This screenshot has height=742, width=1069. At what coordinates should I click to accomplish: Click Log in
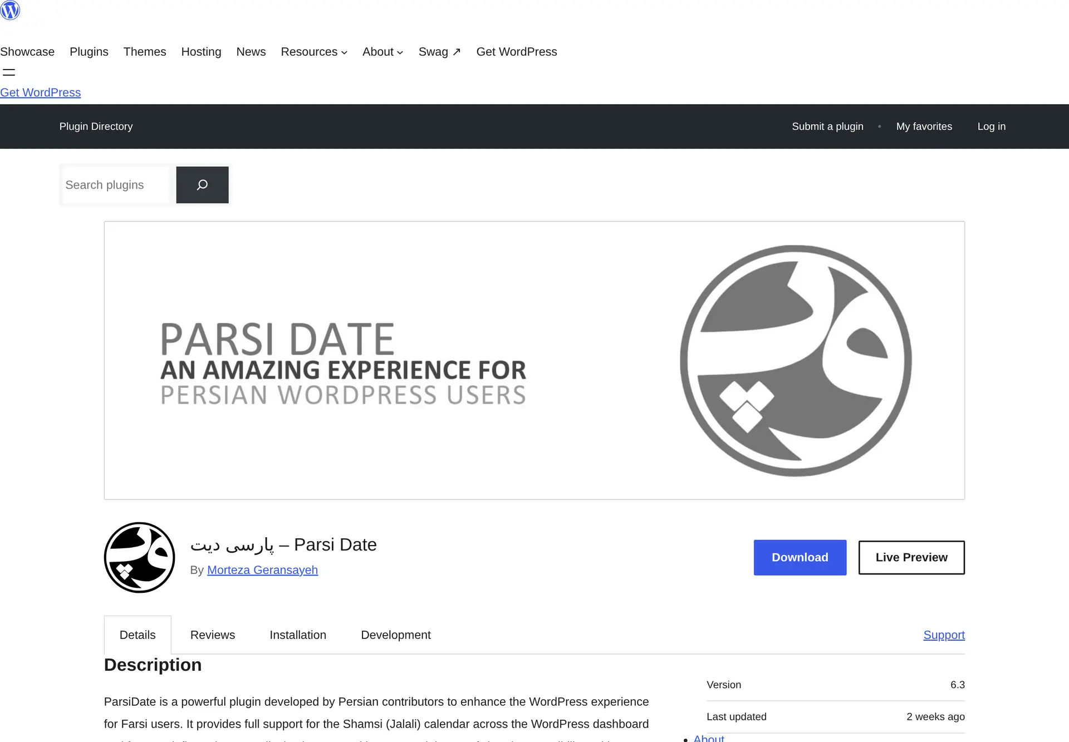pyautogui.click(x=992, y=126)
